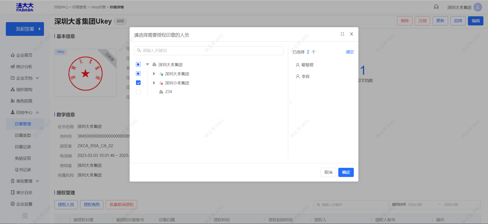The height and width of the screenshot is (224, 488).
Task: Collapse 印控中心 menu chevron
Action: (x=37, y=112)
